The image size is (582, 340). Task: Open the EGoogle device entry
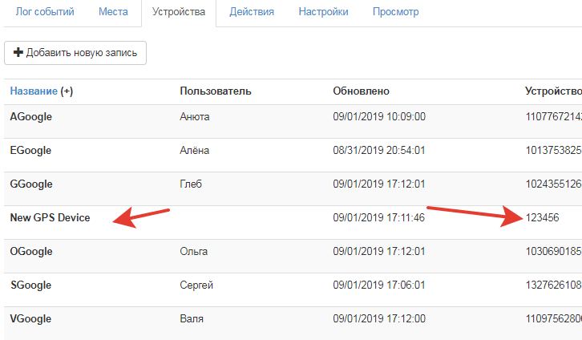click(x=30, y=150)
